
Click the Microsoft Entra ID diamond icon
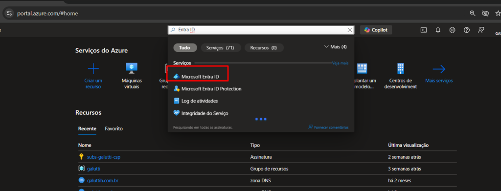[176, 77]
